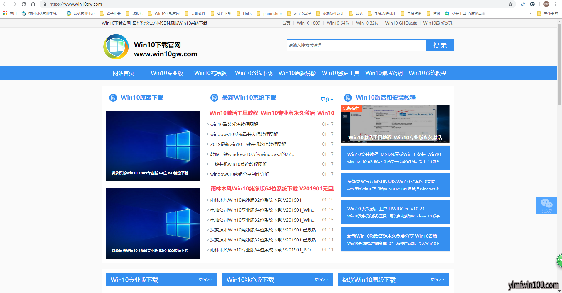The width and height of the screenshot is (562, 293).
Task: Go back with the browser back arrow
Action: (x=5, y=4)
